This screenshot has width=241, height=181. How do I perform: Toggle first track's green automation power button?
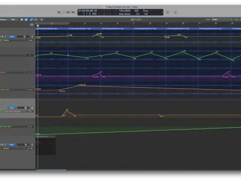pyautogui.click(x=1, y=41)
